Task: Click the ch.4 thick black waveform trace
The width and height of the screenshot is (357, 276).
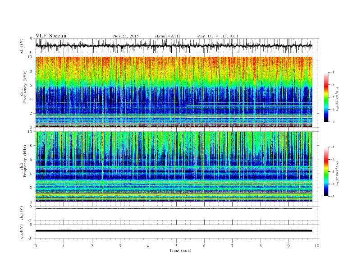Action: [174, 231]
